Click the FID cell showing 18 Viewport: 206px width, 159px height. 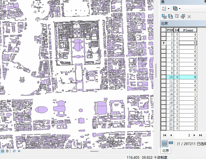click(x=170, y=111)
